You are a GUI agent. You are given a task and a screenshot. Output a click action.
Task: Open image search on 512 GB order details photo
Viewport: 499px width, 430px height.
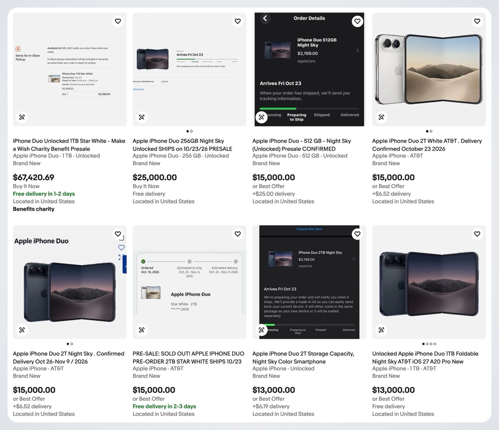click(x=262, y=117)
